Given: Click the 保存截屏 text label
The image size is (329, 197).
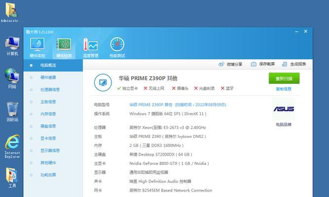Looking at the screenshot, I should (267, 64).
